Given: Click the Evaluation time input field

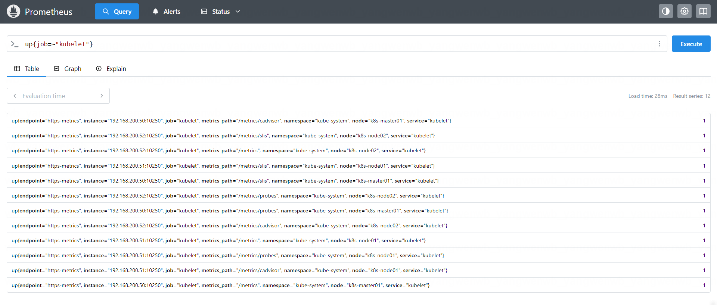Looking at the screenshot, I should tap(58, 96).
